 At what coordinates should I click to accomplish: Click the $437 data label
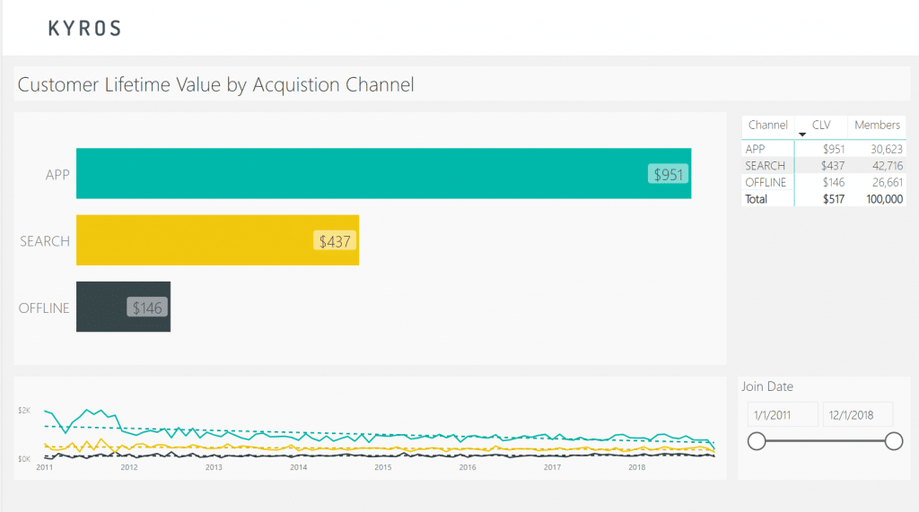coord(335,240)
